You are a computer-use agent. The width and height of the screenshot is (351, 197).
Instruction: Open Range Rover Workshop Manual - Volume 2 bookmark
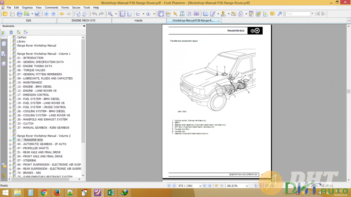tap(44, 136)
